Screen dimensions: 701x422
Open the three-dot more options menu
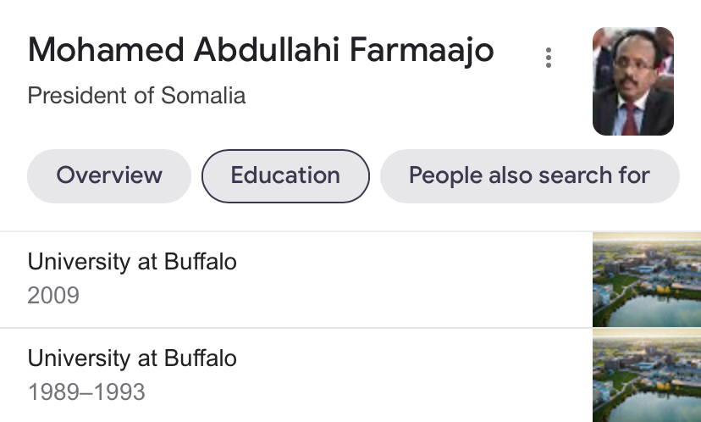(549, 58)
